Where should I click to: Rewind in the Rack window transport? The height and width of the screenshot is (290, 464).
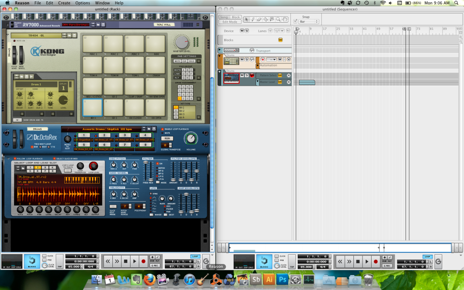coord(108,261)
